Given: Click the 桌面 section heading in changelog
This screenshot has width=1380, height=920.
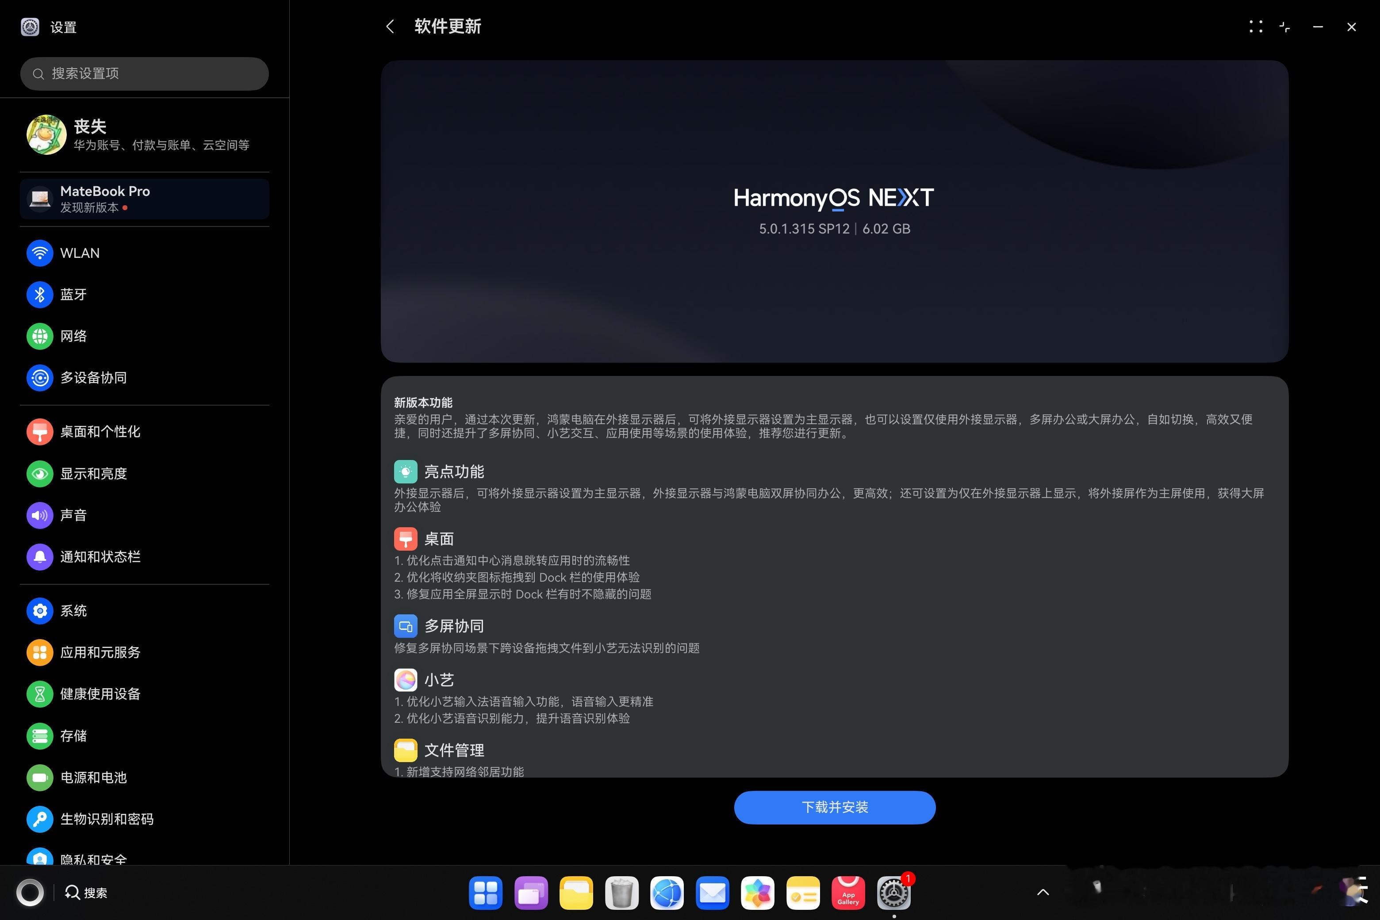Looking at the screenshot, I should [x=439, y=539].
